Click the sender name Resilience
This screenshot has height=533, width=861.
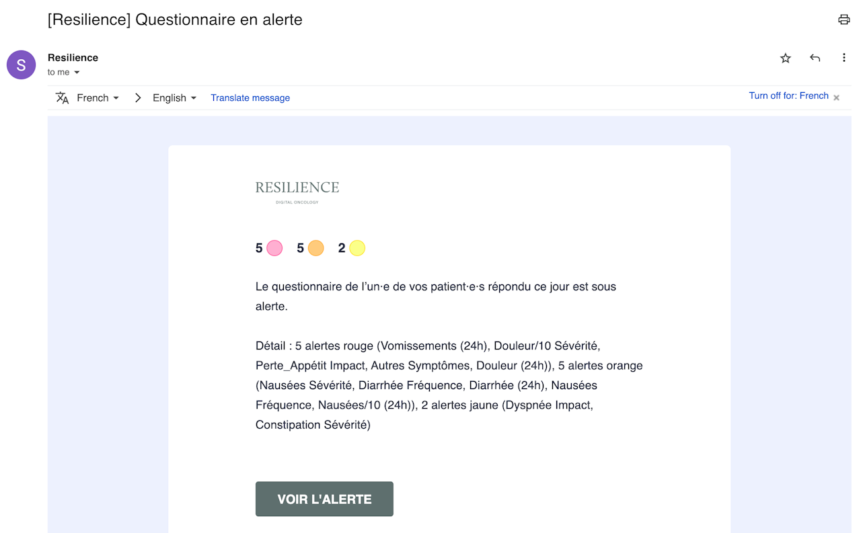pos(73,58)
